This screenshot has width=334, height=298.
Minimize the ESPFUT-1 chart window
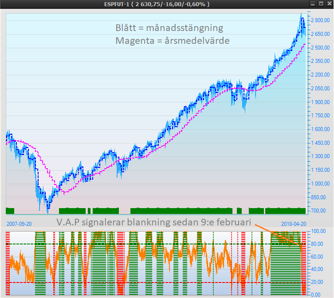(313, 4)
